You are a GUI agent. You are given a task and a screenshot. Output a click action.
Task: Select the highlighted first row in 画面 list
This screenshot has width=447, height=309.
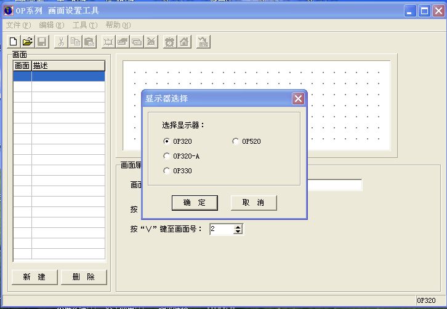(59, 76)
